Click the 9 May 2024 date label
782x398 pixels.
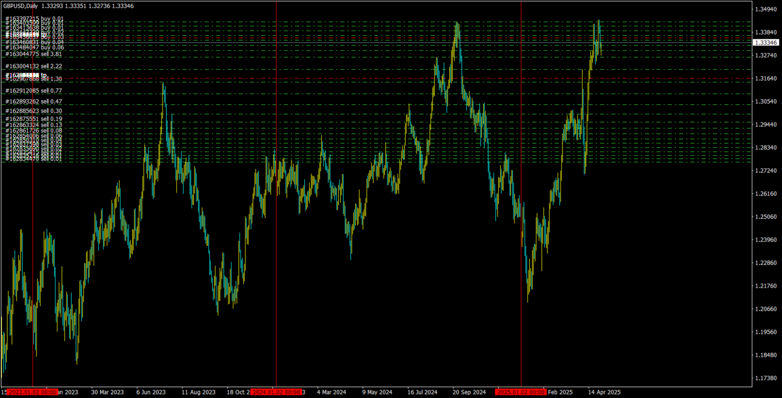[x=377, y=393]
